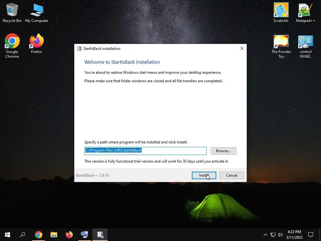Click the StartIsBack++ 2.9.19 version label
Viewport: 321px width, 241px height.
click(92, 175)
